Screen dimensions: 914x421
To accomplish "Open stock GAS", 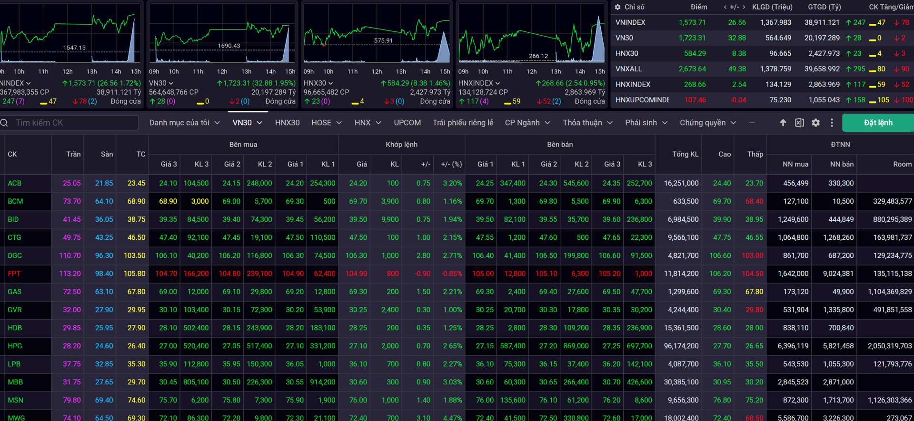I will click(x=14, y=292).
